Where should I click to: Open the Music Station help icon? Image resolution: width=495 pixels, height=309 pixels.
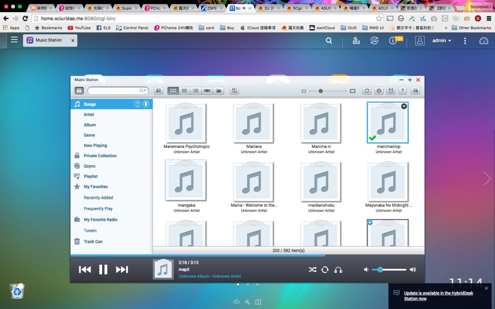click(x=403, y=91)
